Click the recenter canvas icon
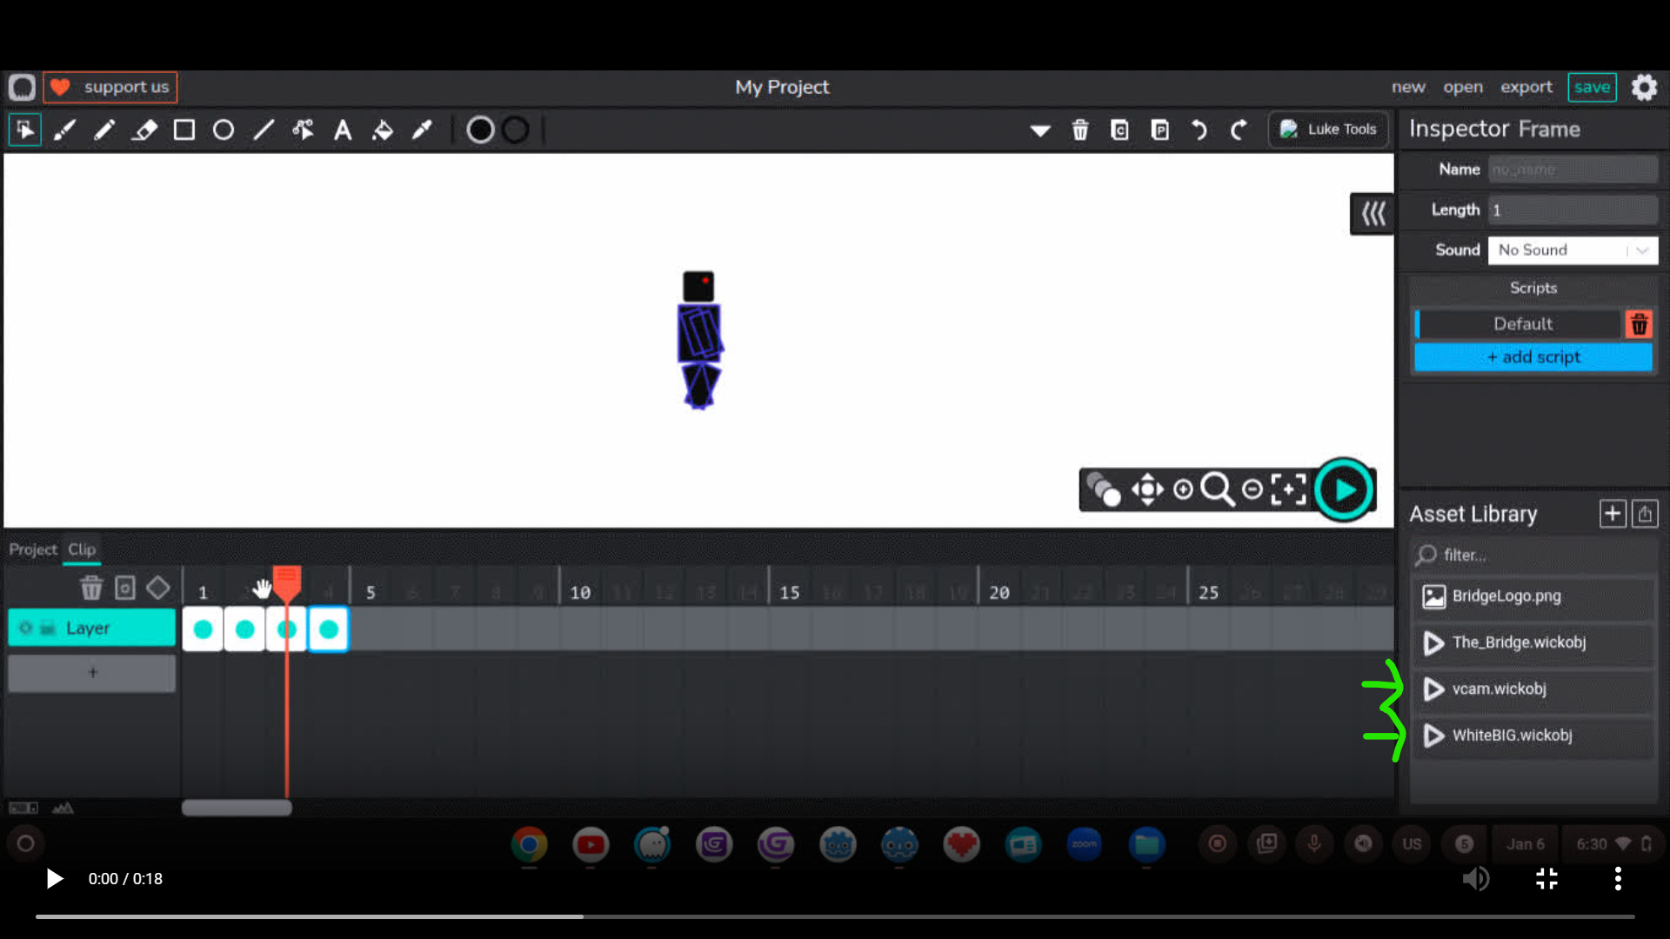Image resolution: width=1670 pixels, height=939 pixels. (x=1288, y=489)
